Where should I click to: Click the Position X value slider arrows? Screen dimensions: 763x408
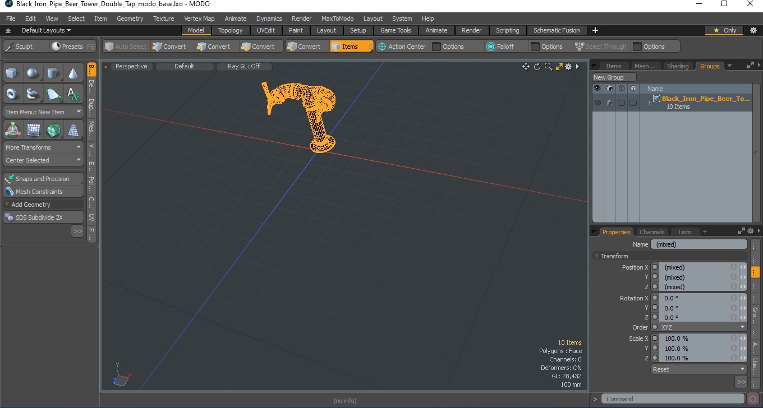[743, 267]
